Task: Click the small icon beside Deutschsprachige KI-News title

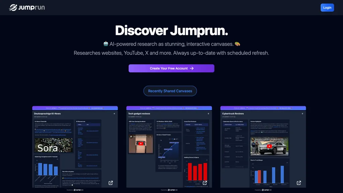Action: tap(114, 114)
